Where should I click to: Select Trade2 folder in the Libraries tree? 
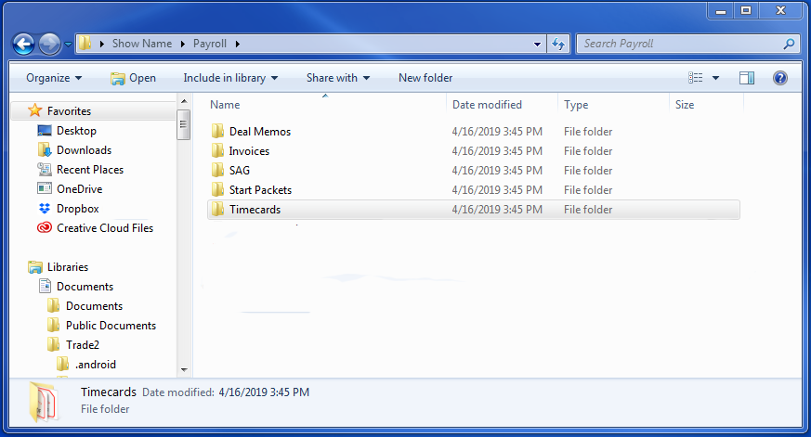pos(82,345)
